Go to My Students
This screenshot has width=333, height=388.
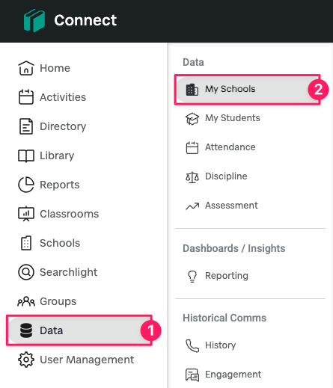(232, 118)
